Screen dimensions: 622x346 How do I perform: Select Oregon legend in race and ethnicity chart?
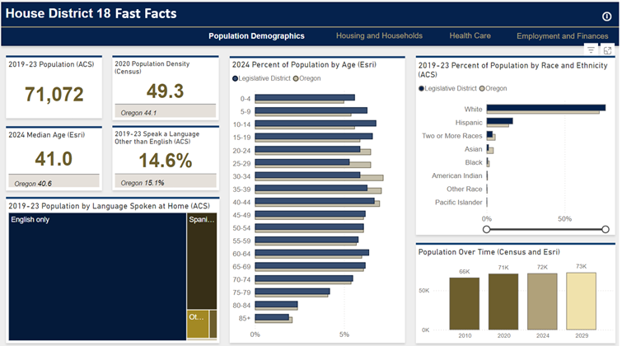(x=498, y=87)
